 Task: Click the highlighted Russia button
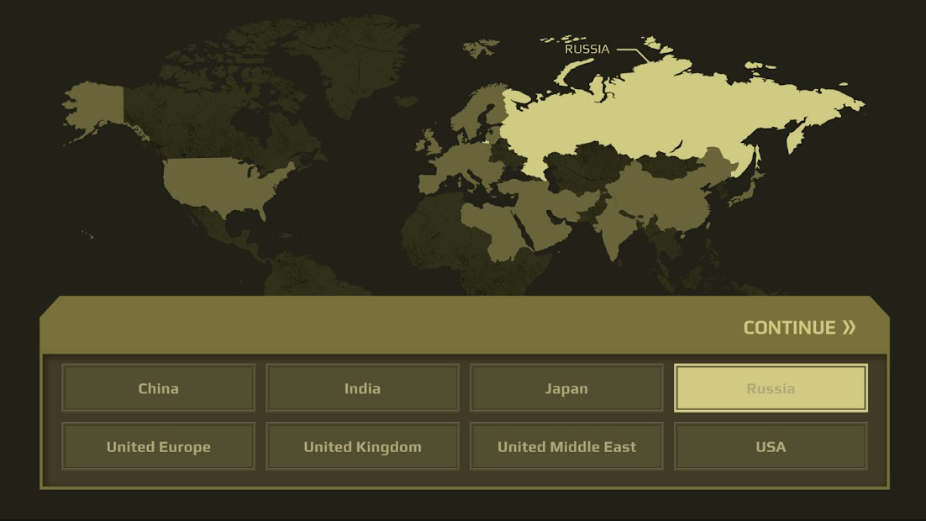[x=771, y=388]
